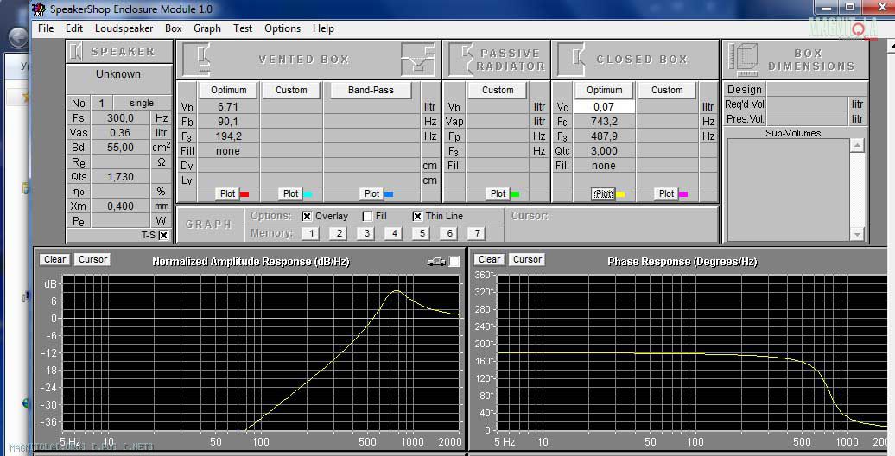
Task: Click the Closed Box panel icon
Action: [569, 59]
